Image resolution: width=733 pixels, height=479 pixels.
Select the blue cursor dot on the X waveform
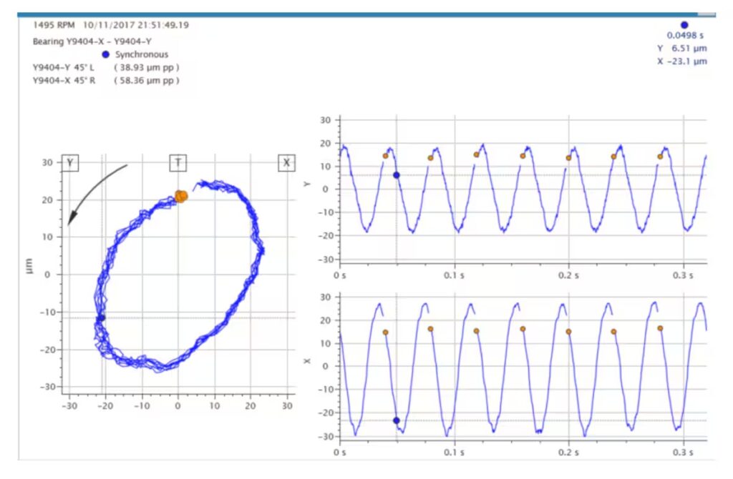[x=396, y=420]
